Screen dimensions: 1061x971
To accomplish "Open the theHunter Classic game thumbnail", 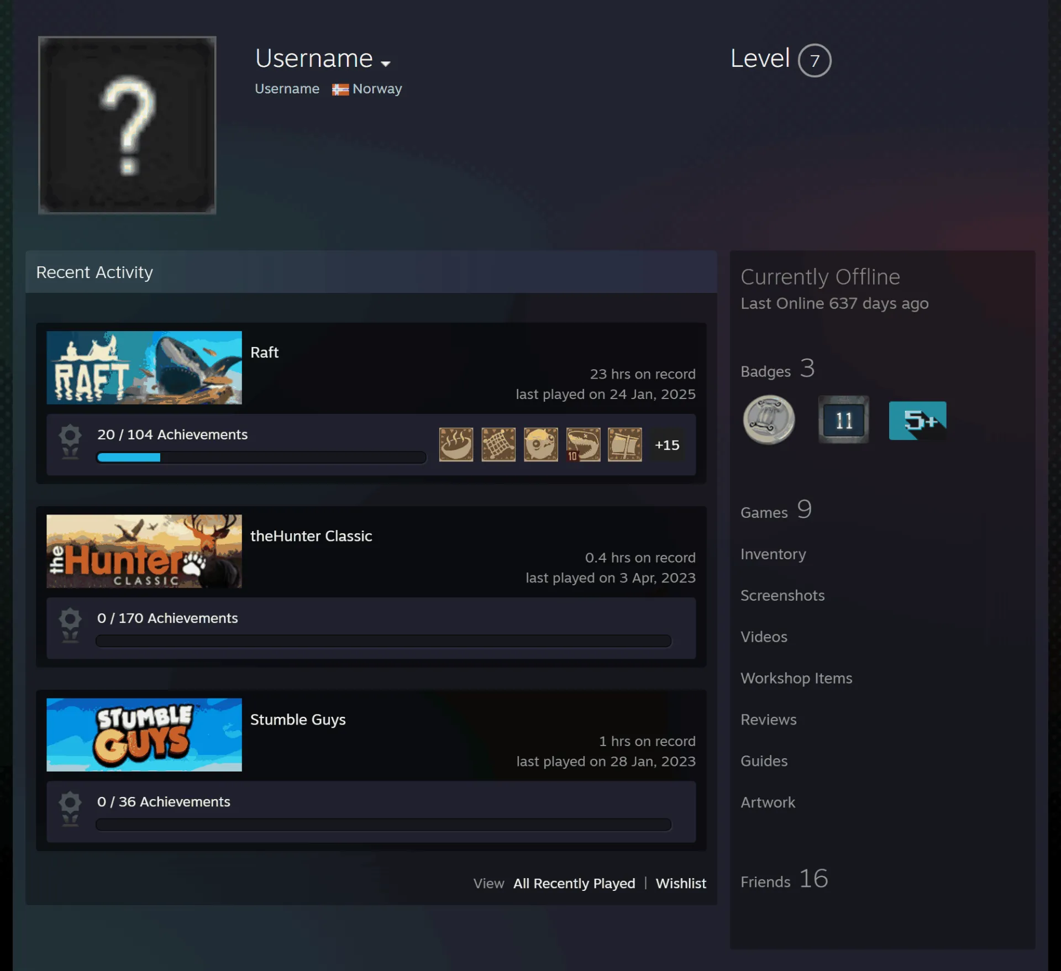I will (144, 551).
